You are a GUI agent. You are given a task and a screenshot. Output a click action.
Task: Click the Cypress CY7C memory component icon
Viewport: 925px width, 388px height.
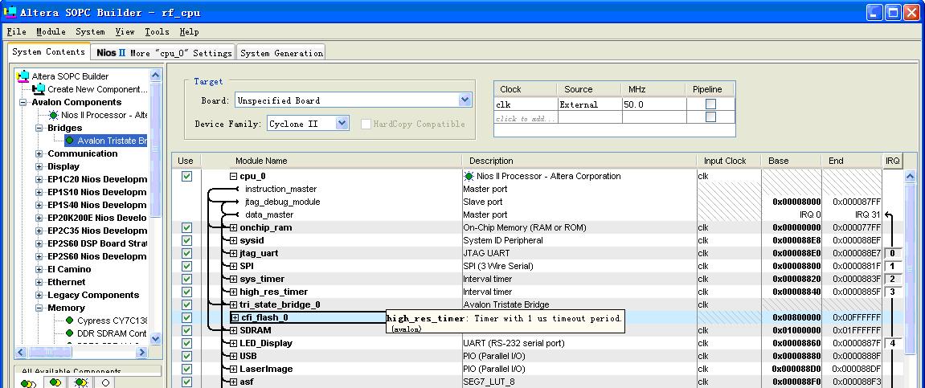tap(70, 321)
